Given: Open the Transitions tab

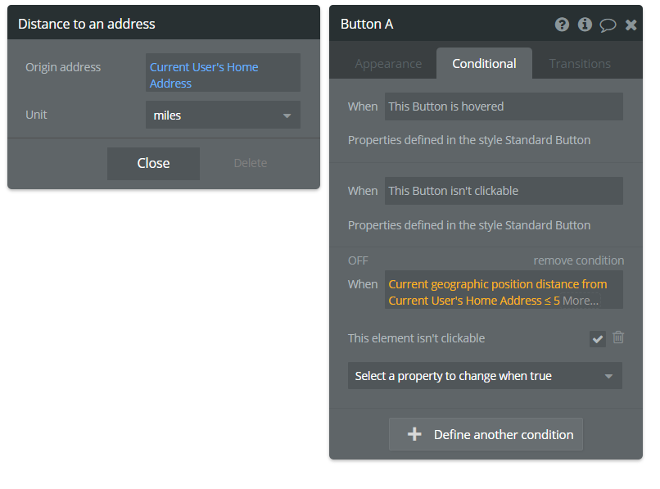Looking at the screenshot, I should click(x=580, y=64).
